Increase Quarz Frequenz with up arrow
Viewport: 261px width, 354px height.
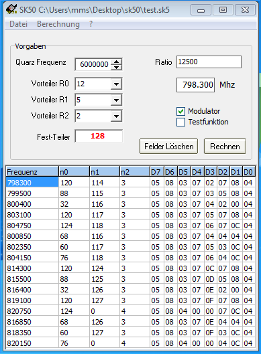point(116,62)
